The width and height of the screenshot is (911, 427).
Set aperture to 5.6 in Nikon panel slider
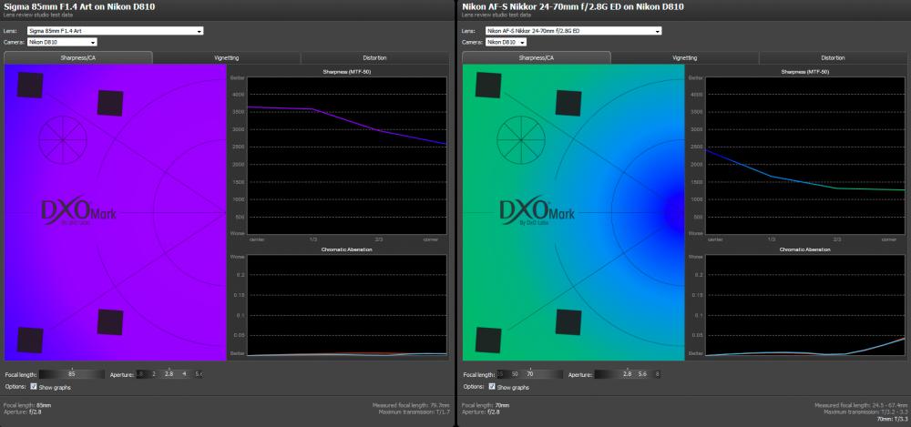pyautogui.click(x=642, y=374)
